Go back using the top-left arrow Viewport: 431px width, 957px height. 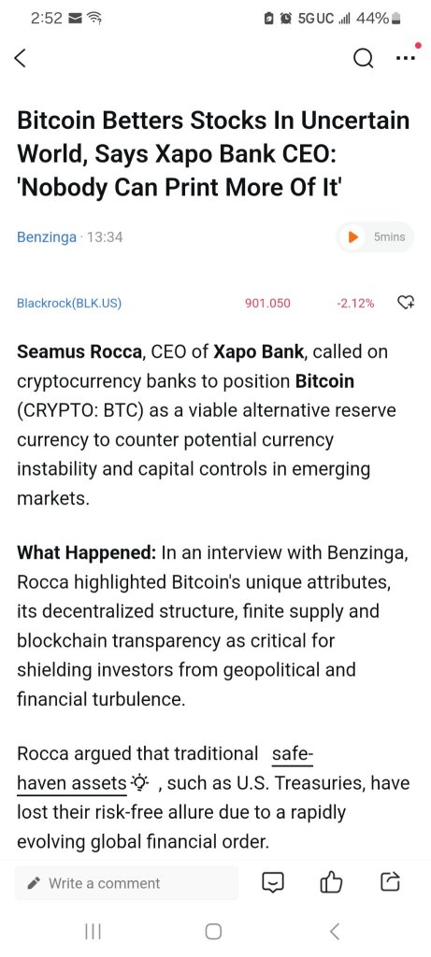tap(21, 58)
